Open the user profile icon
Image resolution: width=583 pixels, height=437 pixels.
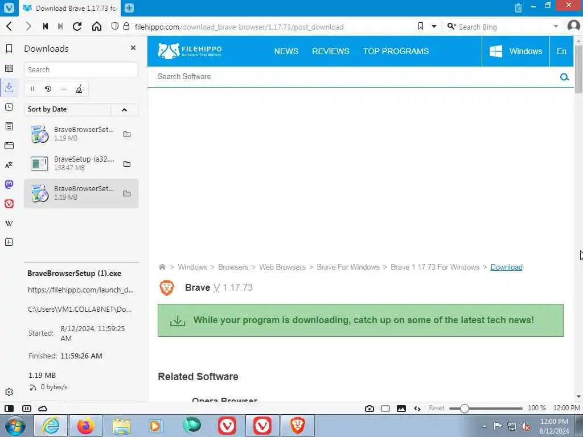coord(573,26)
